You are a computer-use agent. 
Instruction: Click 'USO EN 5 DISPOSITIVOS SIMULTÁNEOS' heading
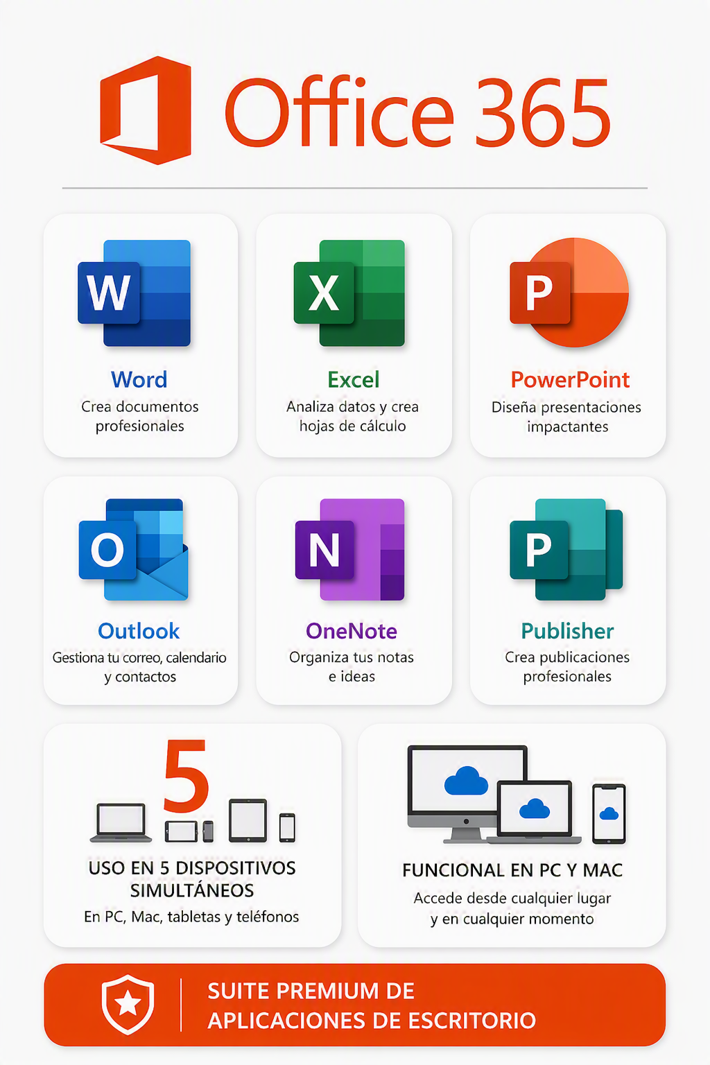point(192,879)
